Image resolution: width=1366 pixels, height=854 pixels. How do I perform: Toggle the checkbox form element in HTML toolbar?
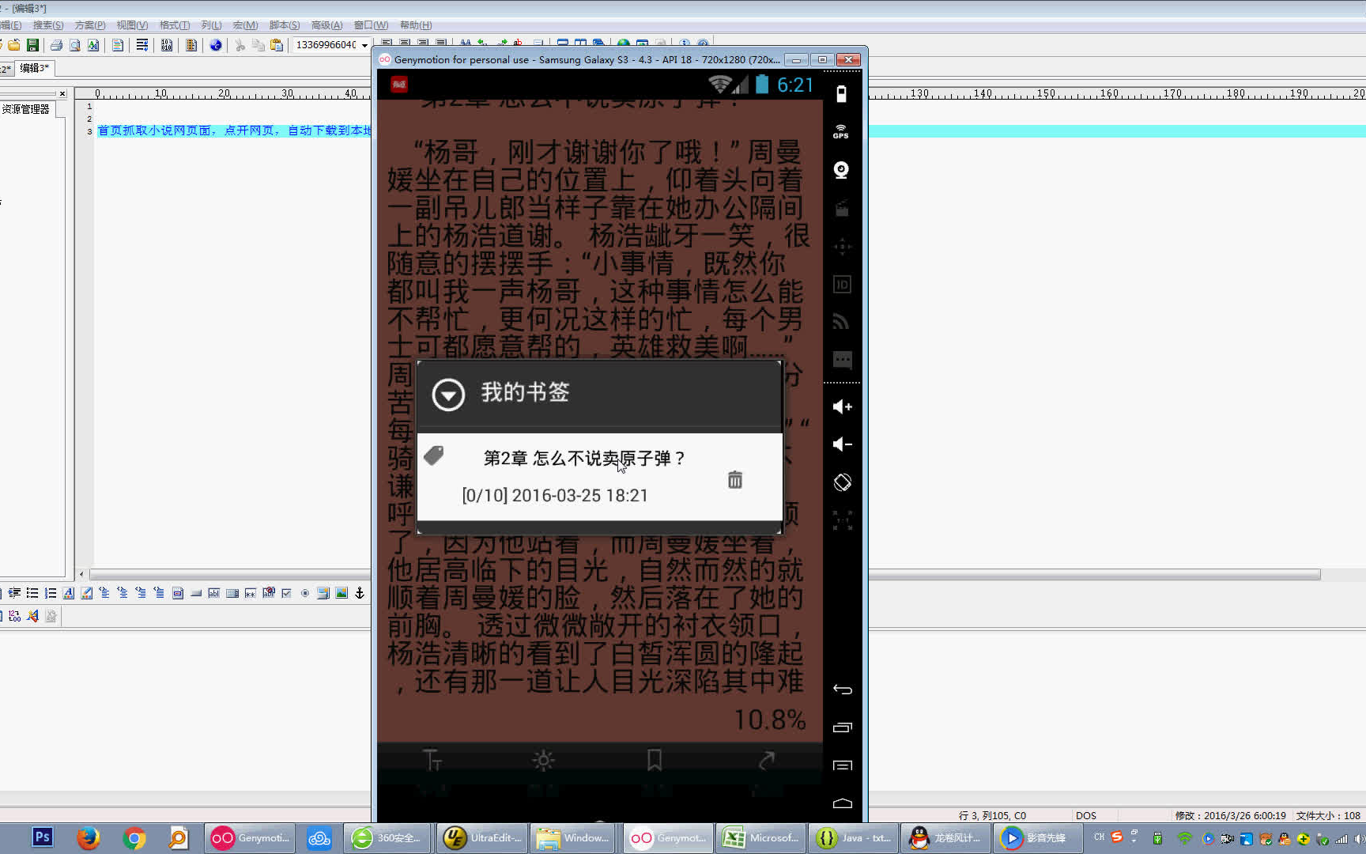[286, 593]
